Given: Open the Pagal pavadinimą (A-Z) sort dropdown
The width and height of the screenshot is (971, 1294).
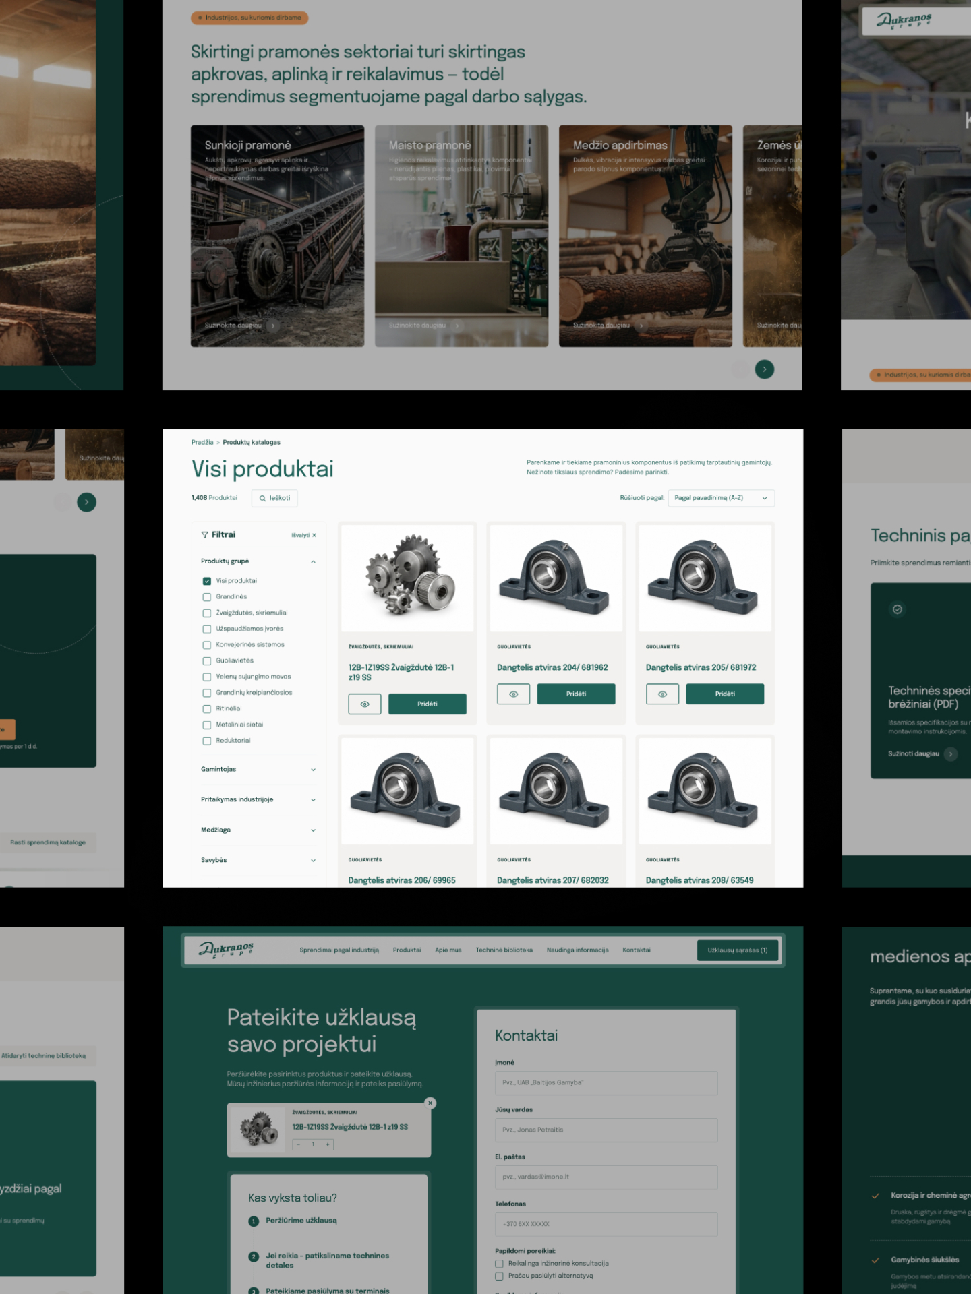Looking at the screenshot, I should click(x=721, y=498).
